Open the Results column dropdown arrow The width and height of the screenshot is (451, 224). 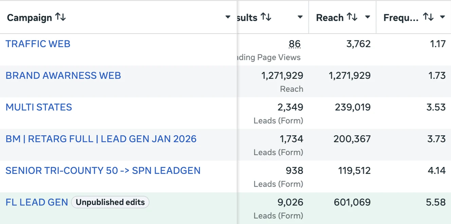click(300, 17)
